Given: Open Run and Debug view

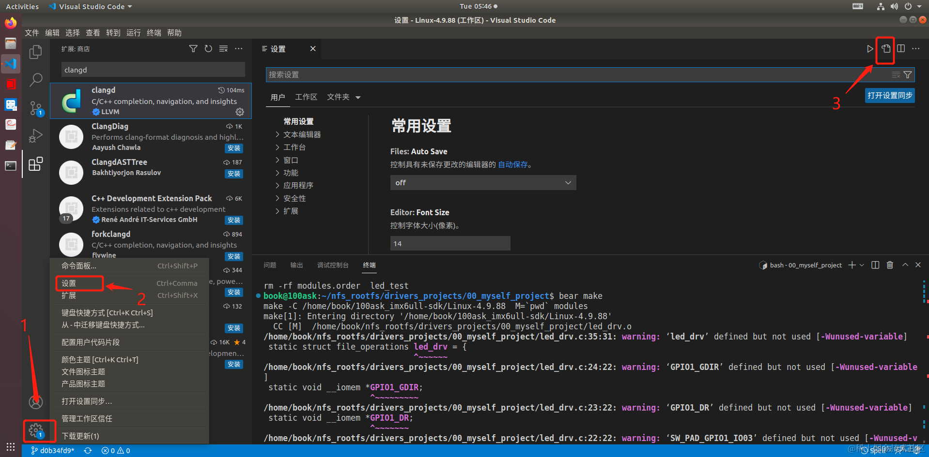Looking at the screenshot, I should tap(36, 136).
